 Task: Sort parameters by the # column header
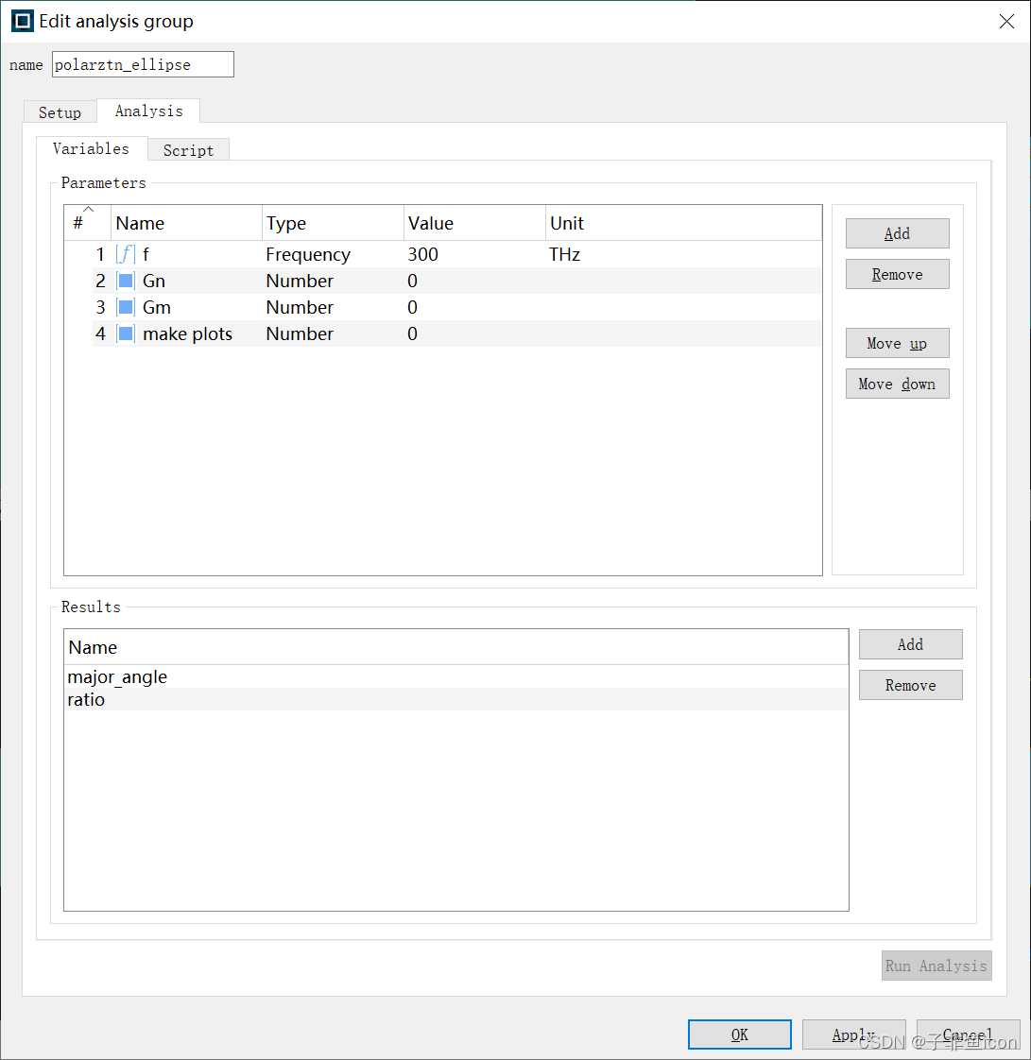click(x=87, y=223)
